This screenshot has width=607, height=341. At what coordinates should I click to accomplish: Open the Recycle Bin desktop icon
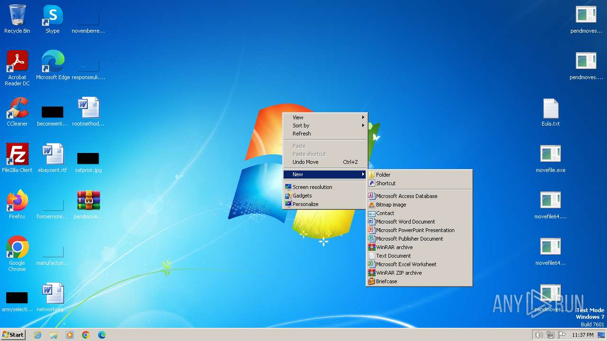point(17,19)
